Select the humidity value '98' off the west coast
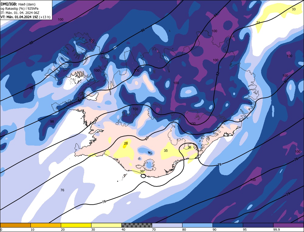Screen dimensions: 304x232 [52, 121]
